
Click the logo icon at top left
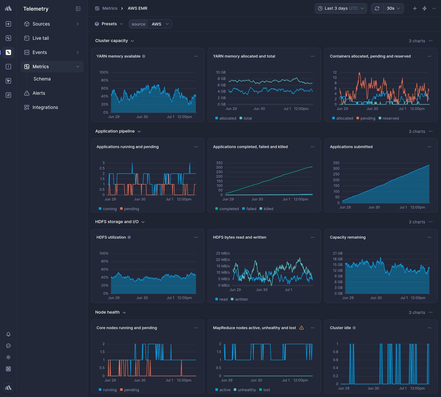8,8
